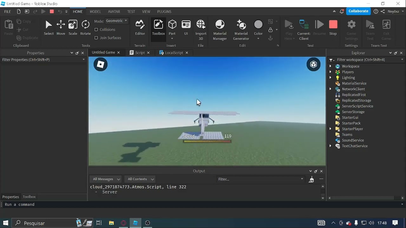Click the Pesquisar taskbar search box
This screenshot has height=228, width=406.
[53, 223]
